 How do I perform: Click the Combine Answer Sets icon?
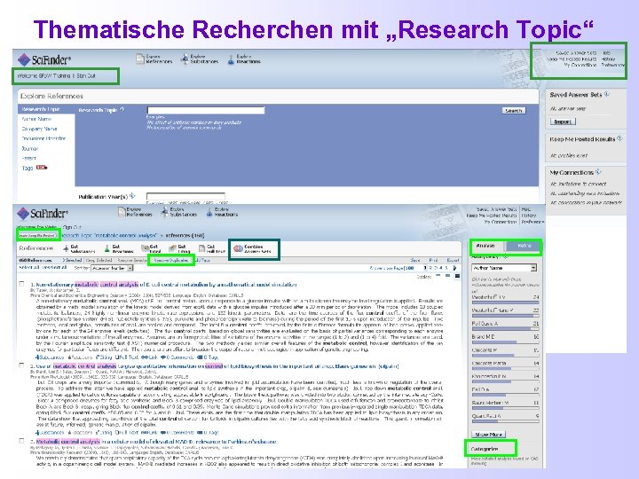(x=238, y=248)
